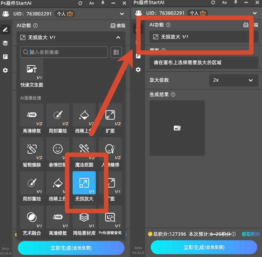Open the edit sidebar tab in left panel
This screenshot has height=257, width=262.
coord(5,30)
